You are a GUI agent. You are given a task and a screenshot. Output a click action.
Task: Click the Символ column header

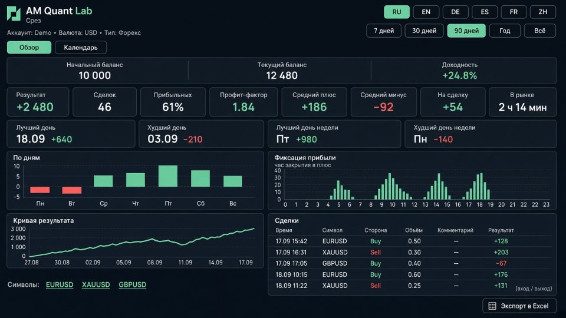(332, 230)
